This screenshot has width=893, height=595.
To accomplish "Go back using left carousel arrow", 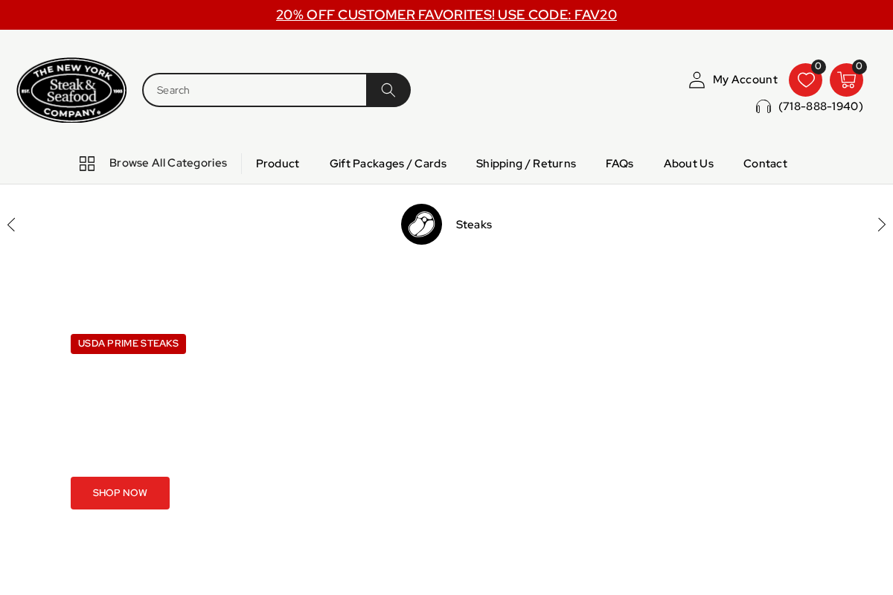I will point(11,224).
